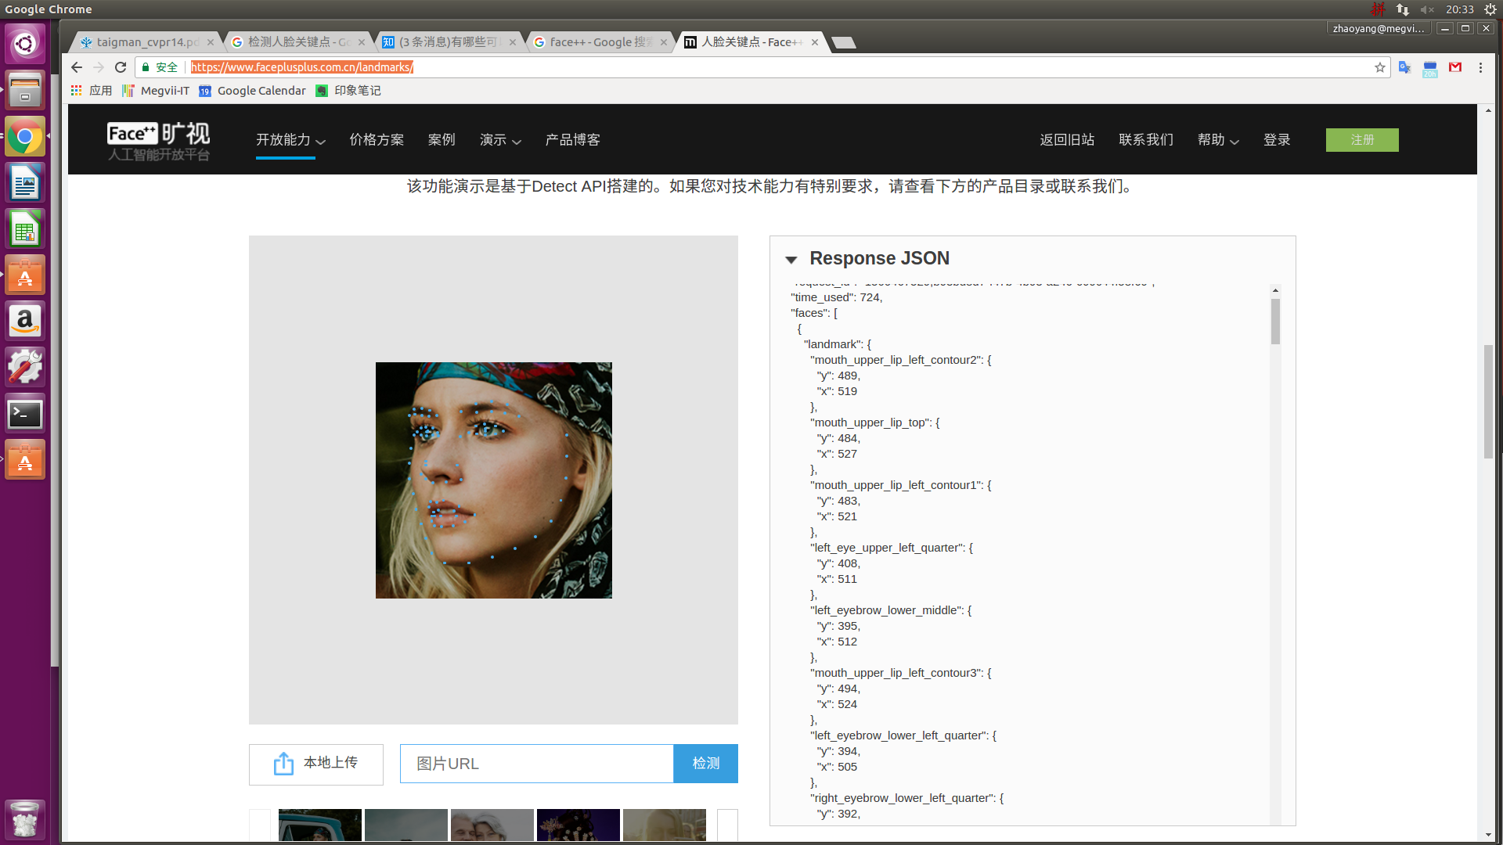Switch to the Zhihu 有哪些 tab
Screen dimensions: 1503x845
pyautogui.click(x=448, y=42)
